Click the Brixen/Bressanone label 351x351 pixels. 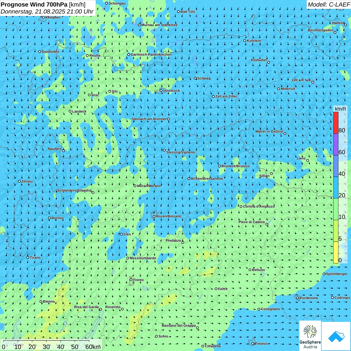tap(207, 179)
